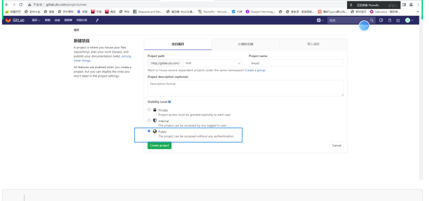Image resolution: width=429 pixels, height=201 pixels.
Task: Follow the Create a group link
Action: point(255,70)
